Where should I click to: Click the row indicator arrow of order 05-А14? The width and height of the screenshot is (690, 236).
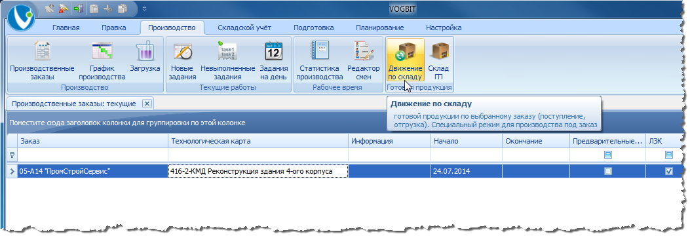tap(12, 171)
